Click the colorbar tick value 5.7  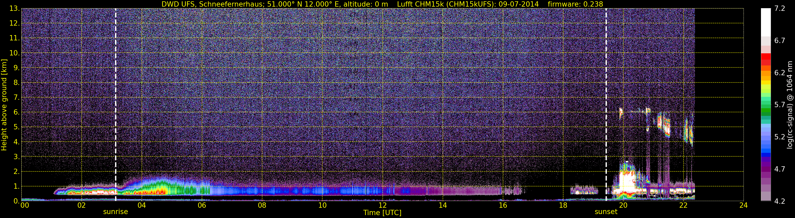coord(780,105)
